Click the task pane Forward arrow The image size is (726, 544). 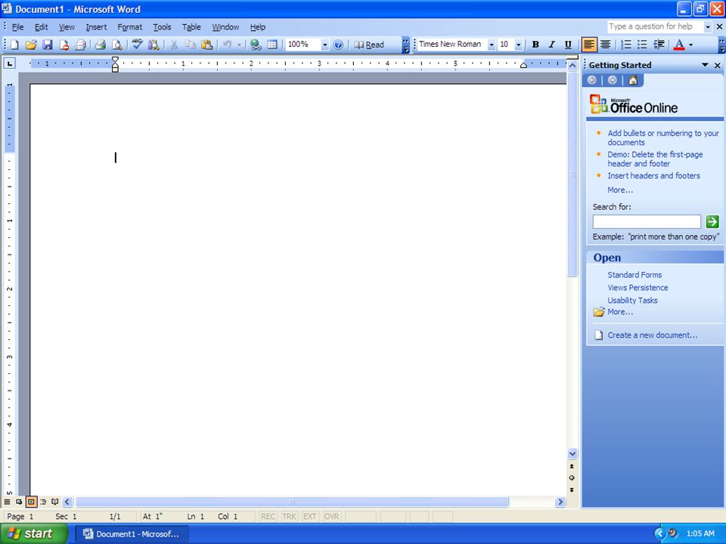(x=612, y=81)
